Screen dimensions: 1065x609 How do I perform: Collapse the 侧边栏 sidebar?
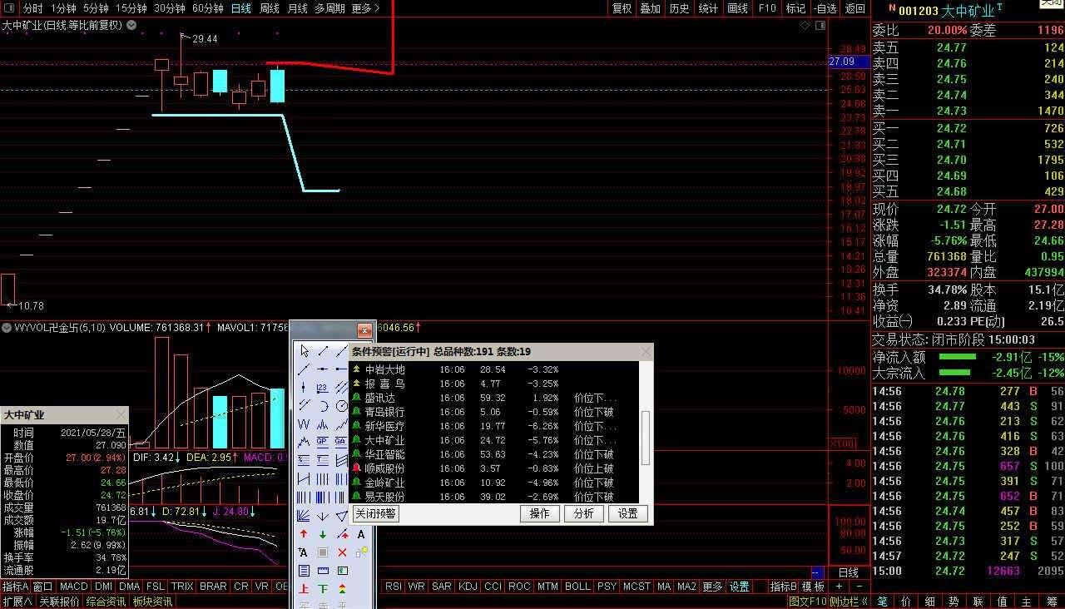848,602
